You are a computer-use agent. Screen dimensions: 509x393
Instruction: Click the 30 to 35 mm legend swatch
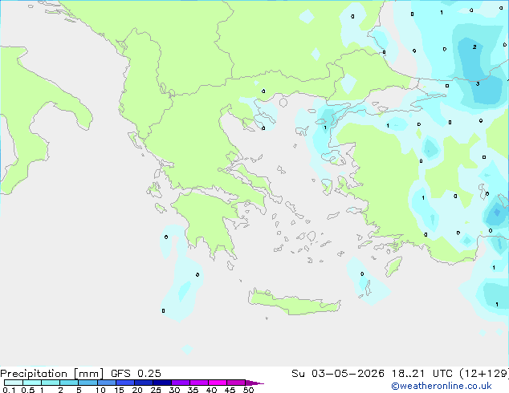[x=181, y=383]
